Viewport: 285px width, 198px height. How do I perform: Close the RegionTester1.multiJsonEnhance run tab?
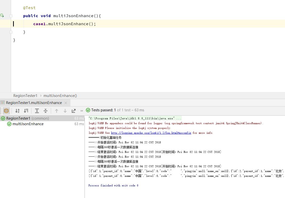point(66,103)
